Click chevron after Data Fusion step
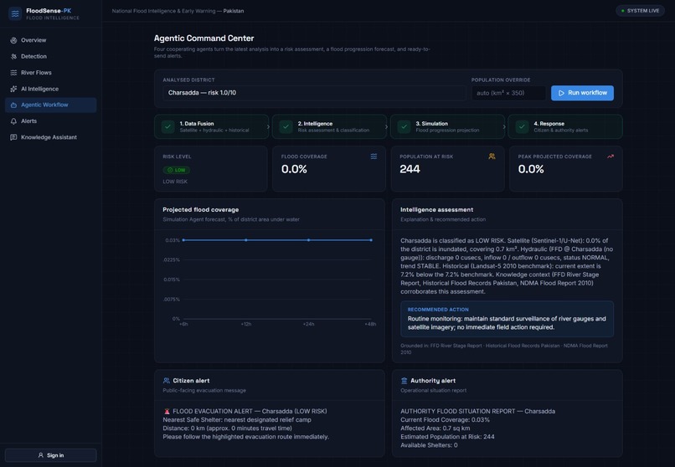675x467 pixels. click(x=268, y=127)
